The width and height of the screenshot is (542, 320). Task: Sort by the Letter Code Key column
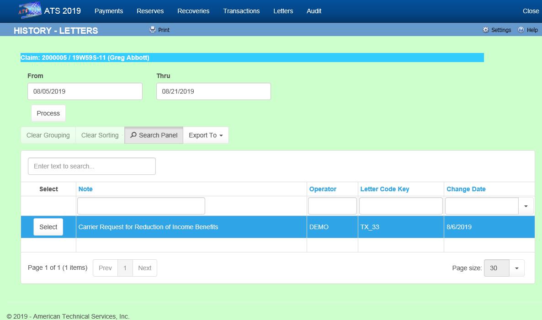click(x=385, y=189)
